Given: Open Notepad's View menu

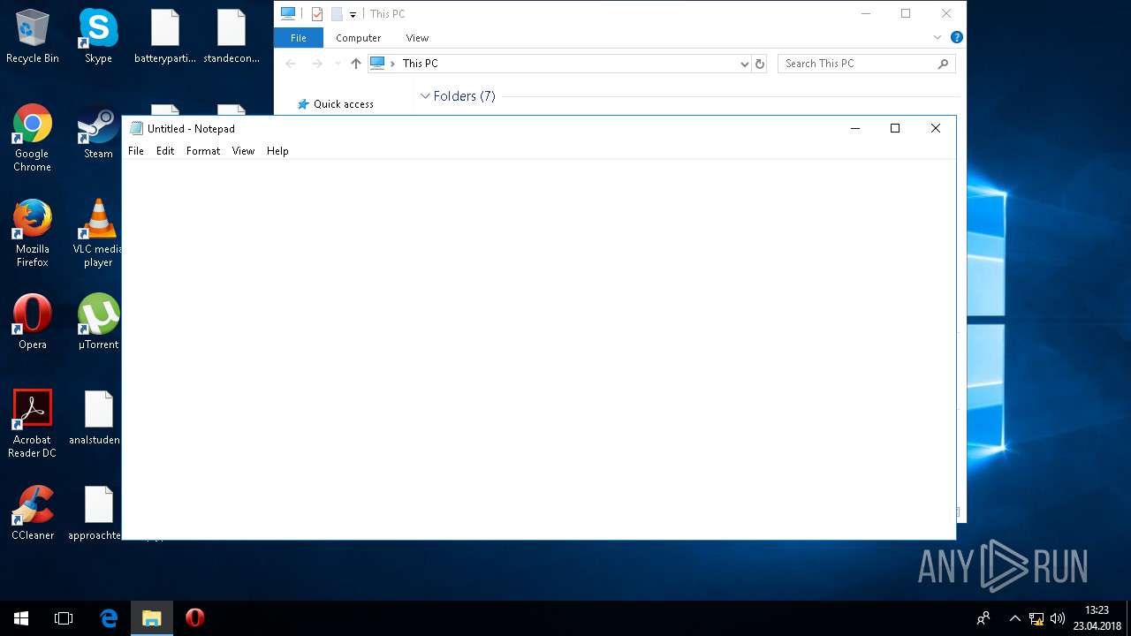Looking at the screenshot, I should point(243,151).
